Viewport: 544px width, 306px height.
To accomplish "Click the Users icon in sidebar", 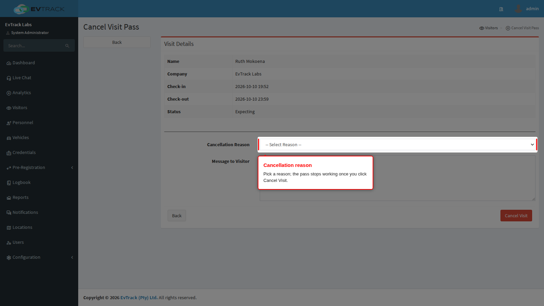I will click(x=9, y=243).
